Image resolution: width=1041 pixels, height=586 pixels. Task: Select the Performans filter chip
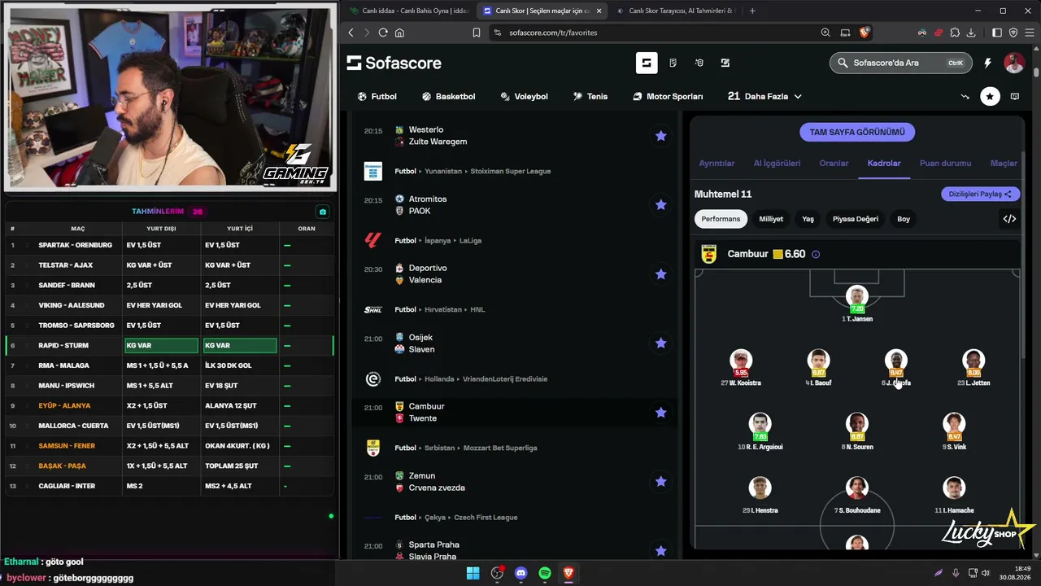click(x=721, y=219)
